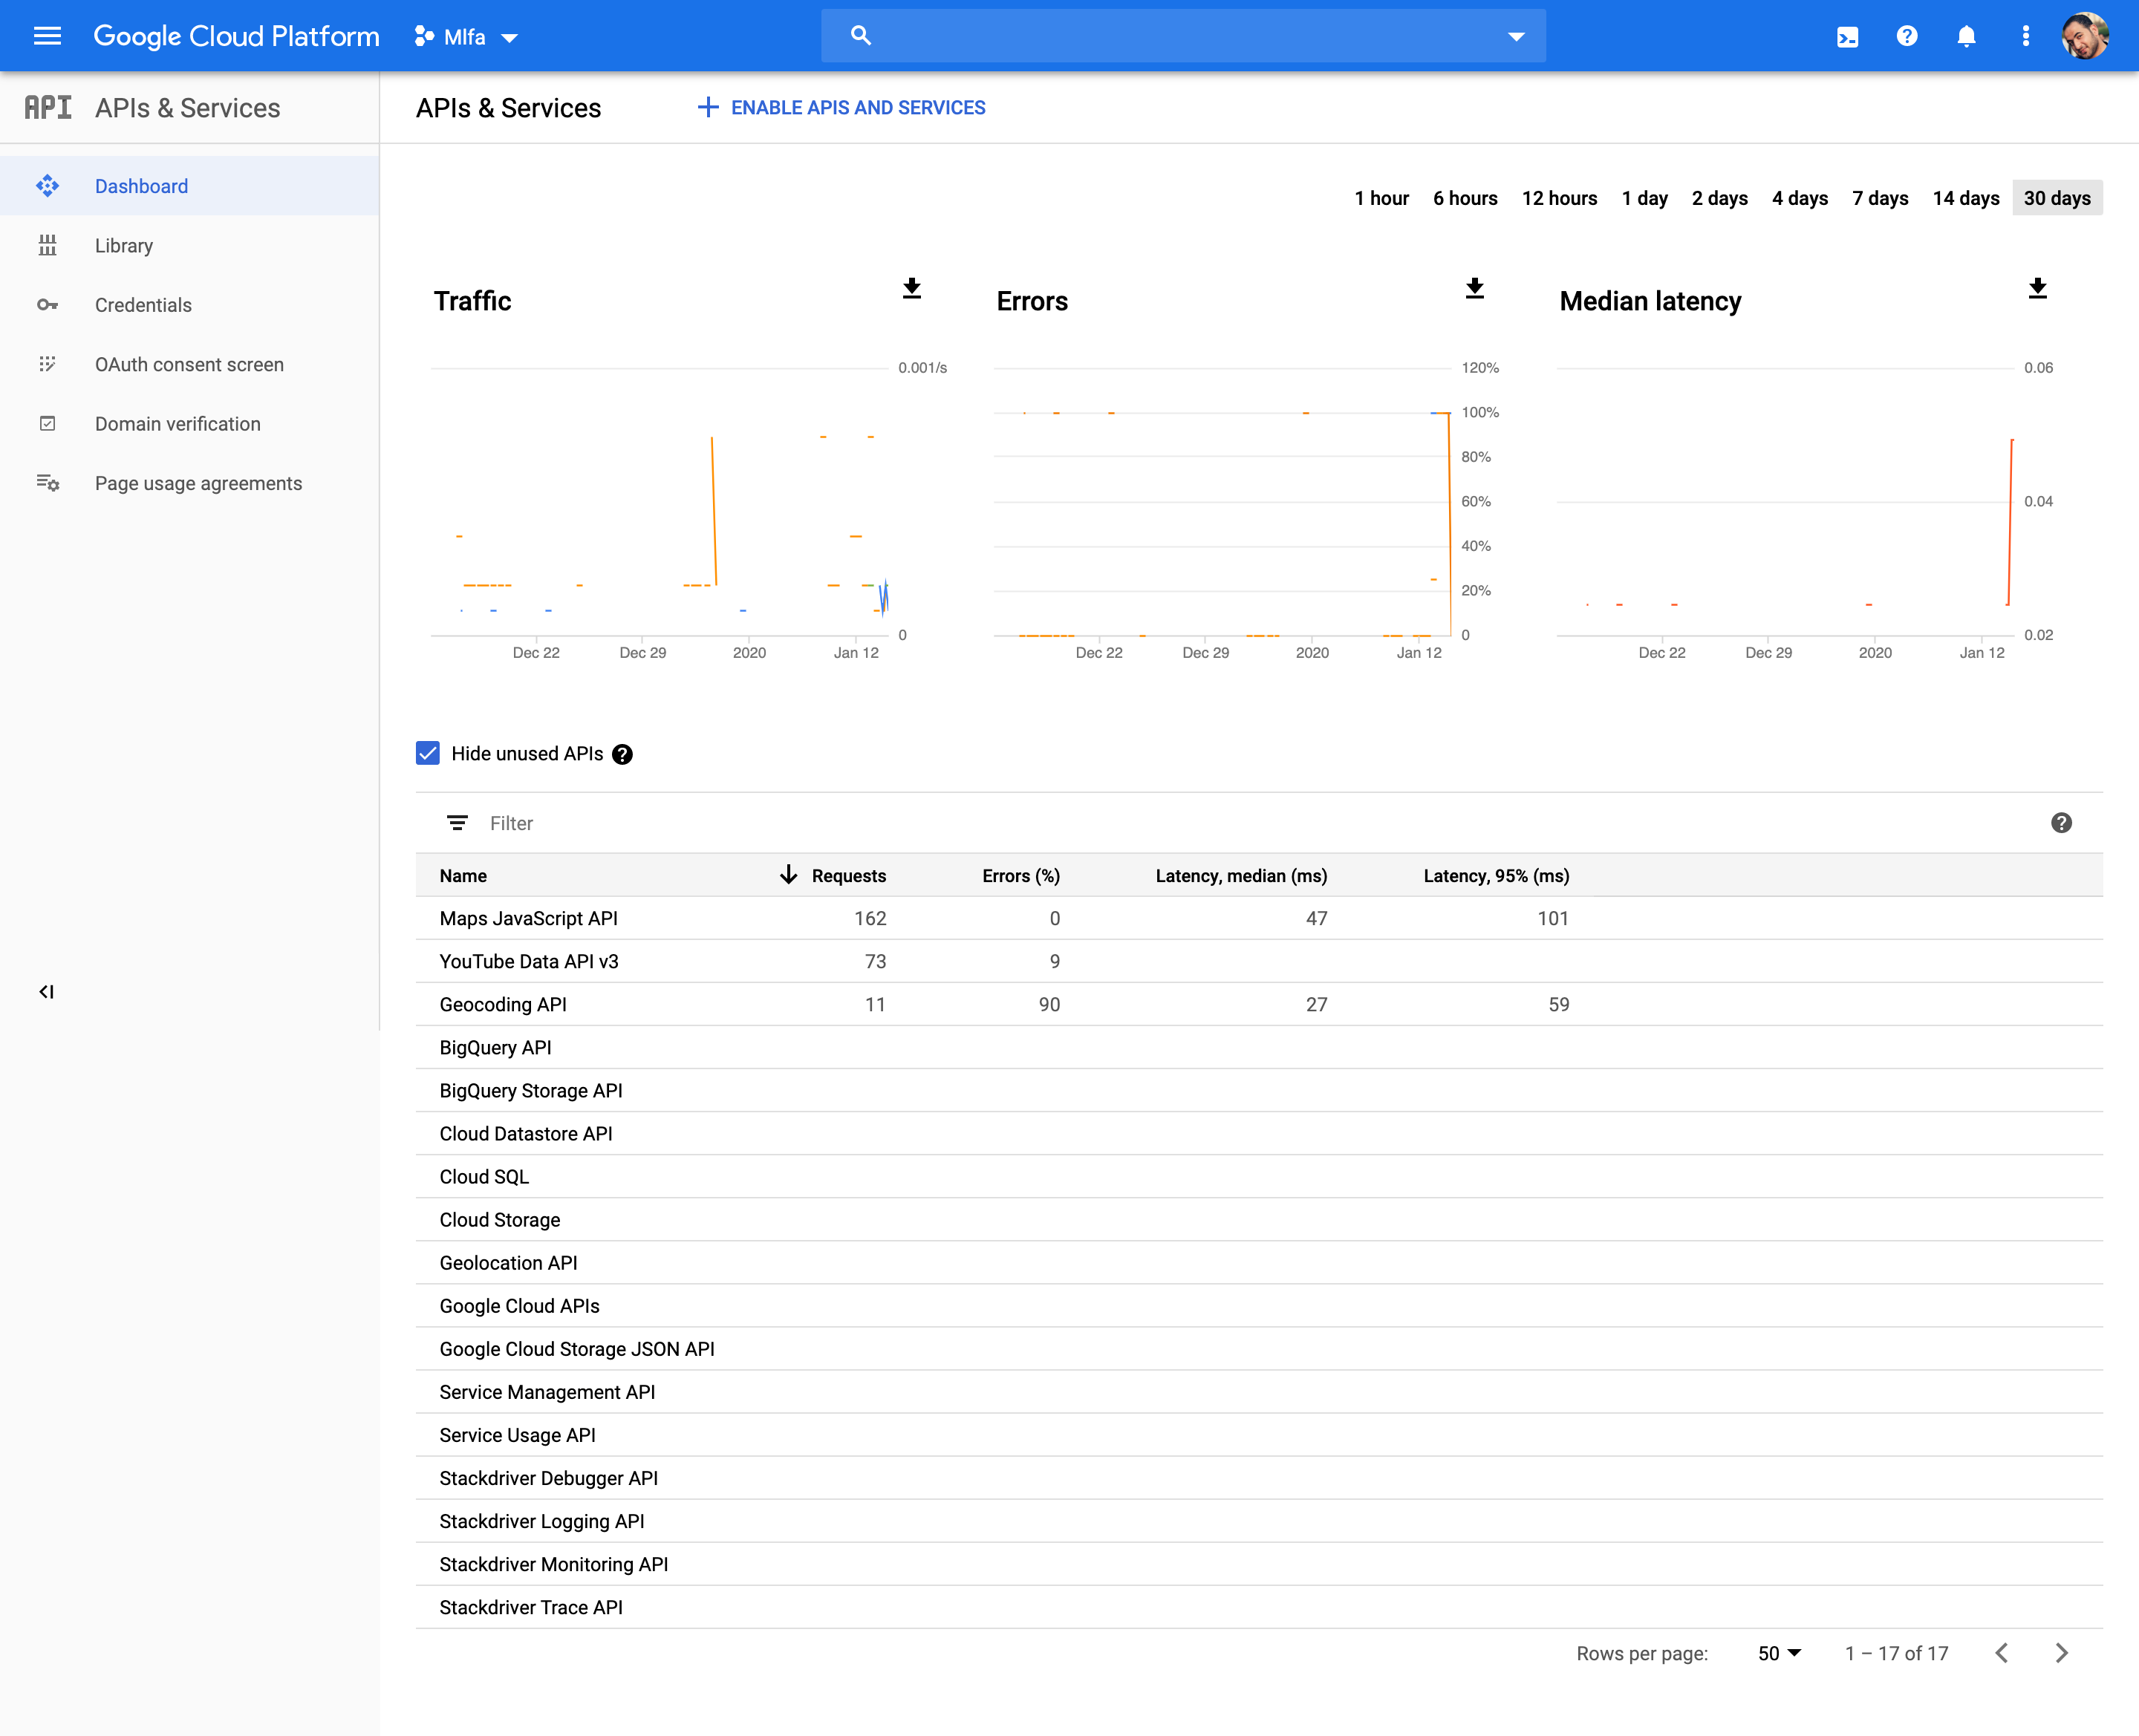Collapse the left sidebar panel
Image resolution: width=2139 pixels, height=1736 pixels.
(x=47, y=991)
